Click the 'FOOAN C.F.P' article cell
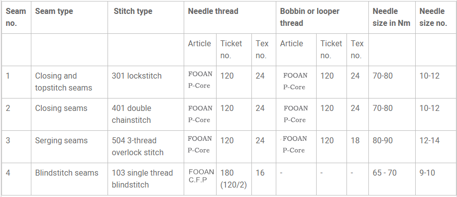This screenshot has width=457, height=197. point(200,179)
